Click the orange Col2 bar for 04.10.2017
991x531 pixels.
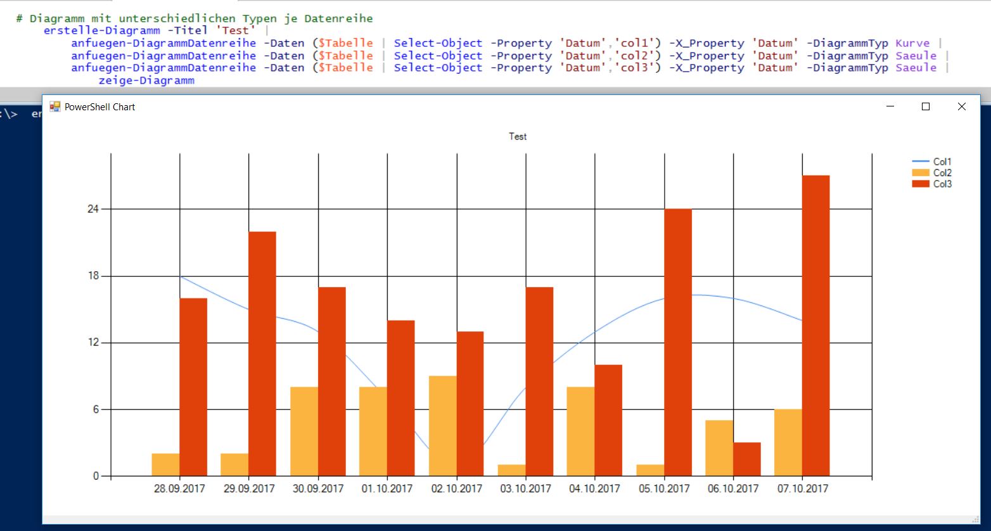581,432
